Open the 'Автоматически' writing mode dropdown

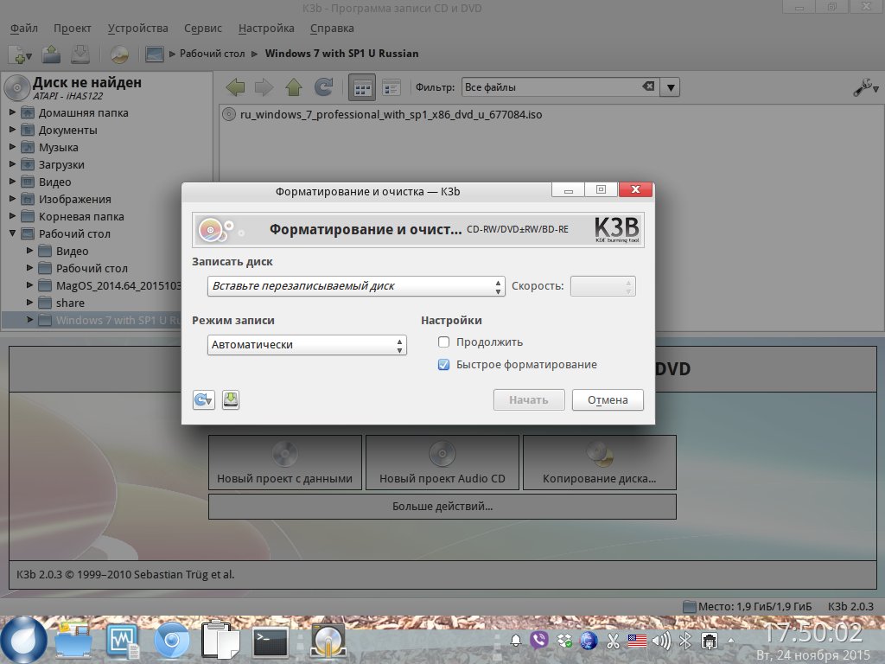(307, 345)
